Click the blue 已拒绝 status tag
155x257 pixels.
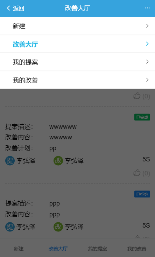142,194
